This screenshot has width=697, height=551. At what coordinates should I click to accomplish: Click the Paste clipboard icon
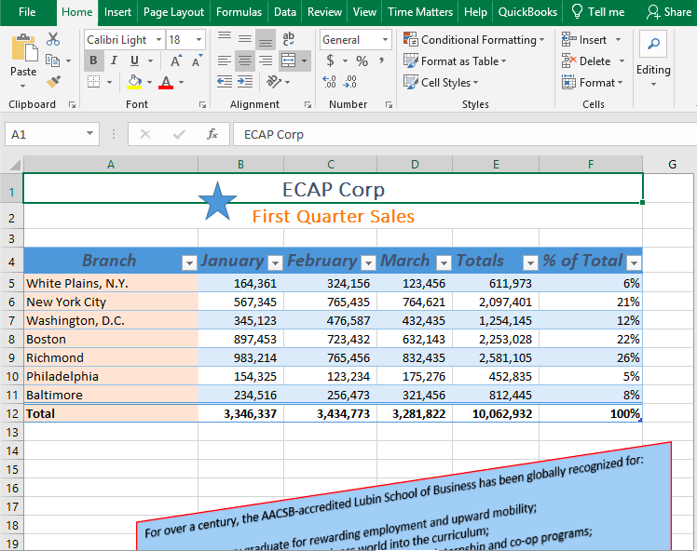coord(23,48)
